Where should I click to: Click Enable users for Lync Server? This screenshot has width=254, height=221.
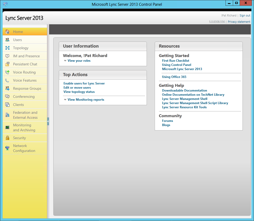click(x=84, y=83)
